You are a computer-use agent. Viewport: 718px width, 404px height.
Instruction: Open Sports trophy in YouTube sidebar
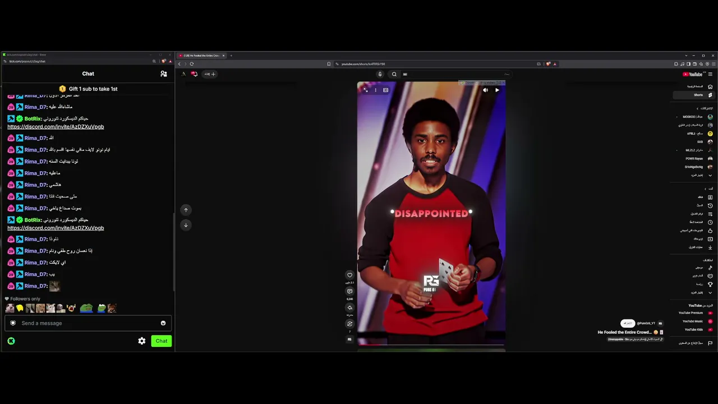click(710, 284)
